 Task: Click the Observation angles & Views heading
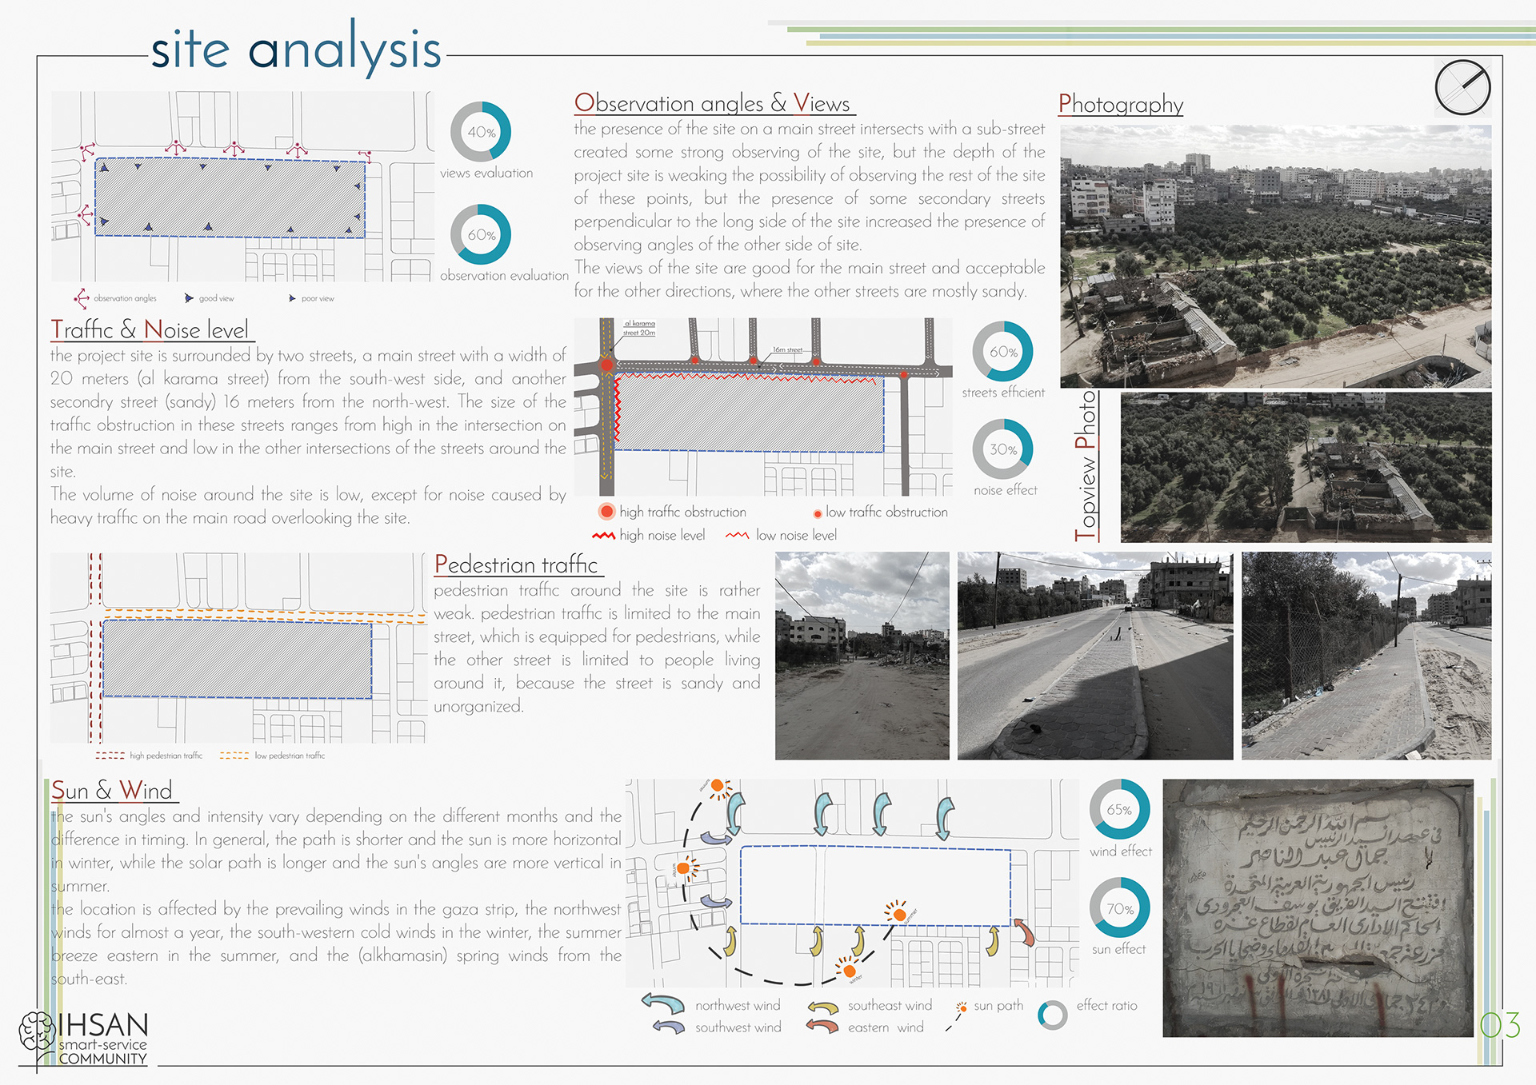(712, 103)
